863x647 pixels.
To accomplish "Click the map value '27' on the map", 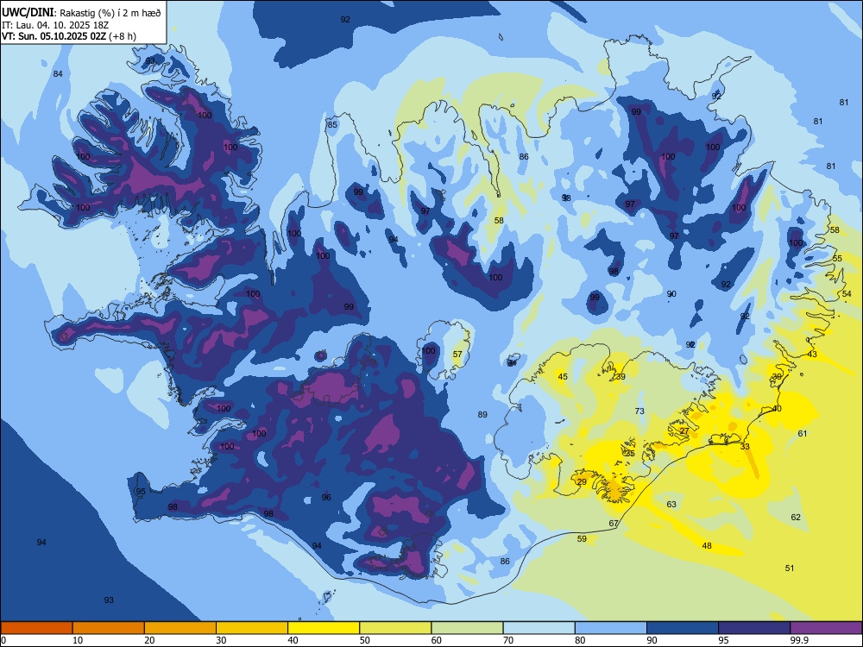I will [684, 430].
